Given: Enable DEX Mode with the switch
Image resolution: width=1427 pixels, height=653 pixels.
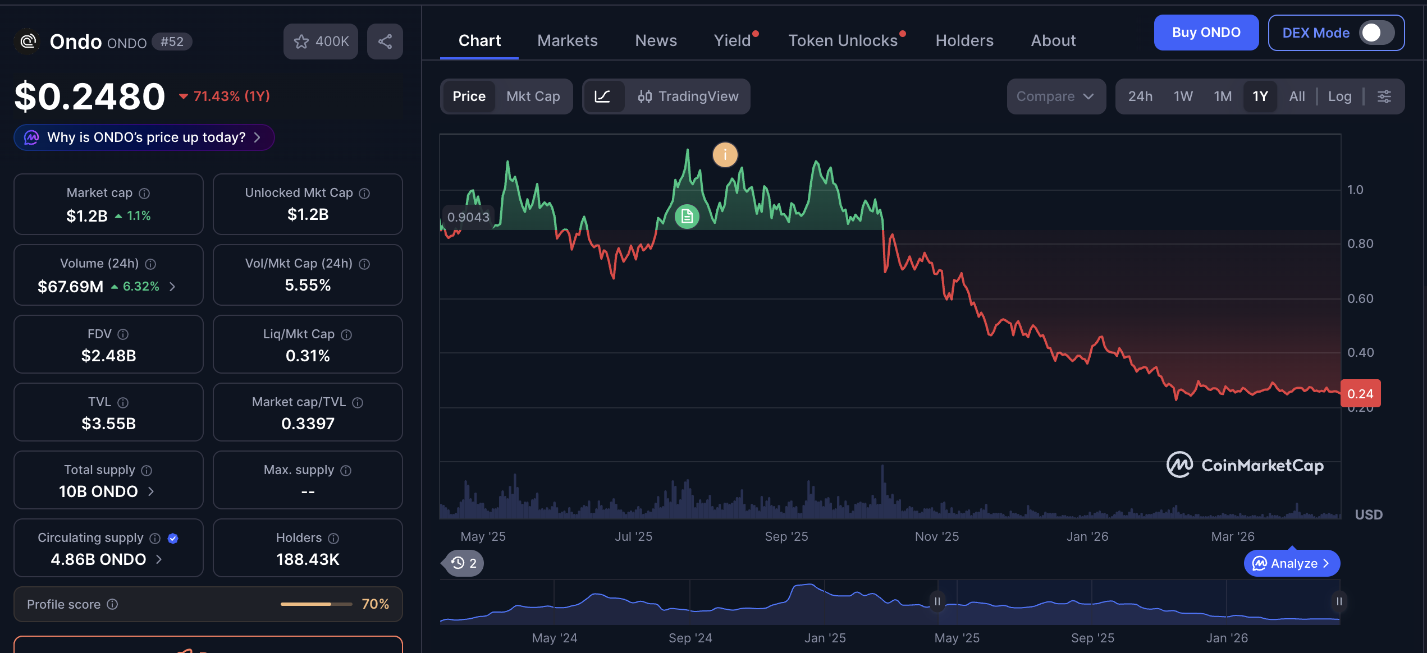Looking at the screenshot, I should pos(1375,33).
